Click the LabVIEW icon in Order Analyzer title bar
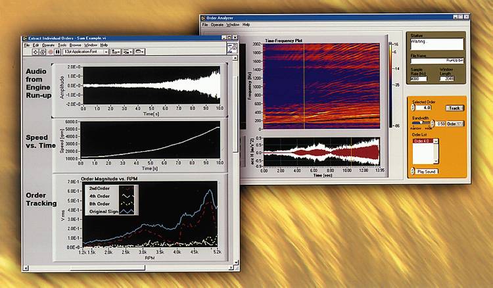 coord(203,18)
